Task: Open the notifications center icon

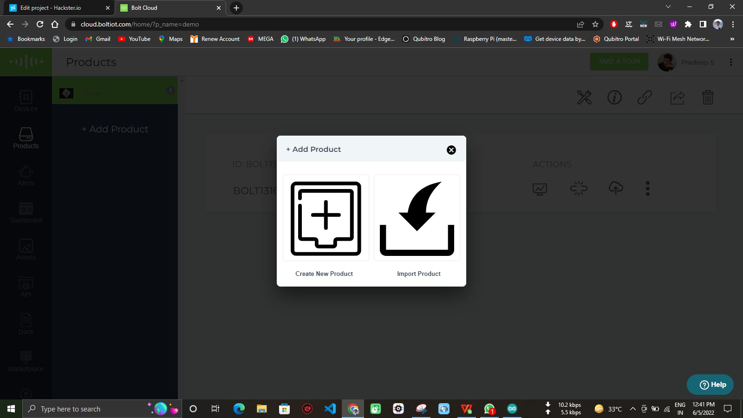Action: tap(728, 409)
